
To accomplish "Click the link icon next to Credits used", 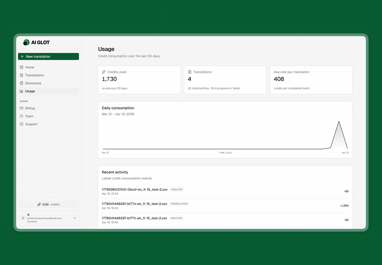I will (x=104, y=72).
